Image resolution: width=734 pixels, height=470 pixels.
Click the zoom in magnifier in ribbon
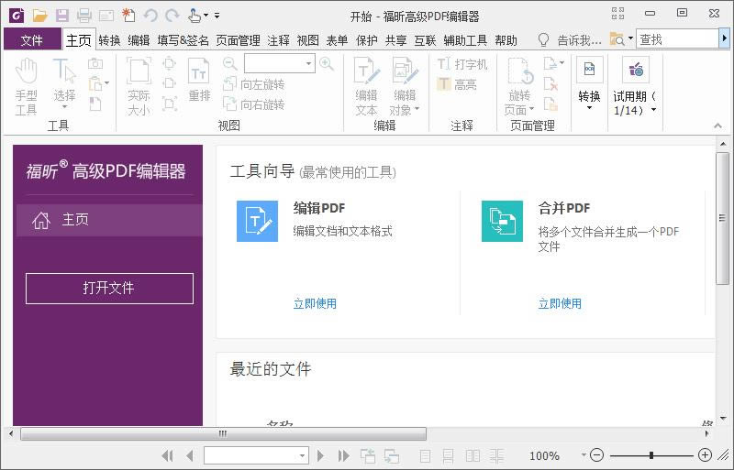(x=327, y=63)
